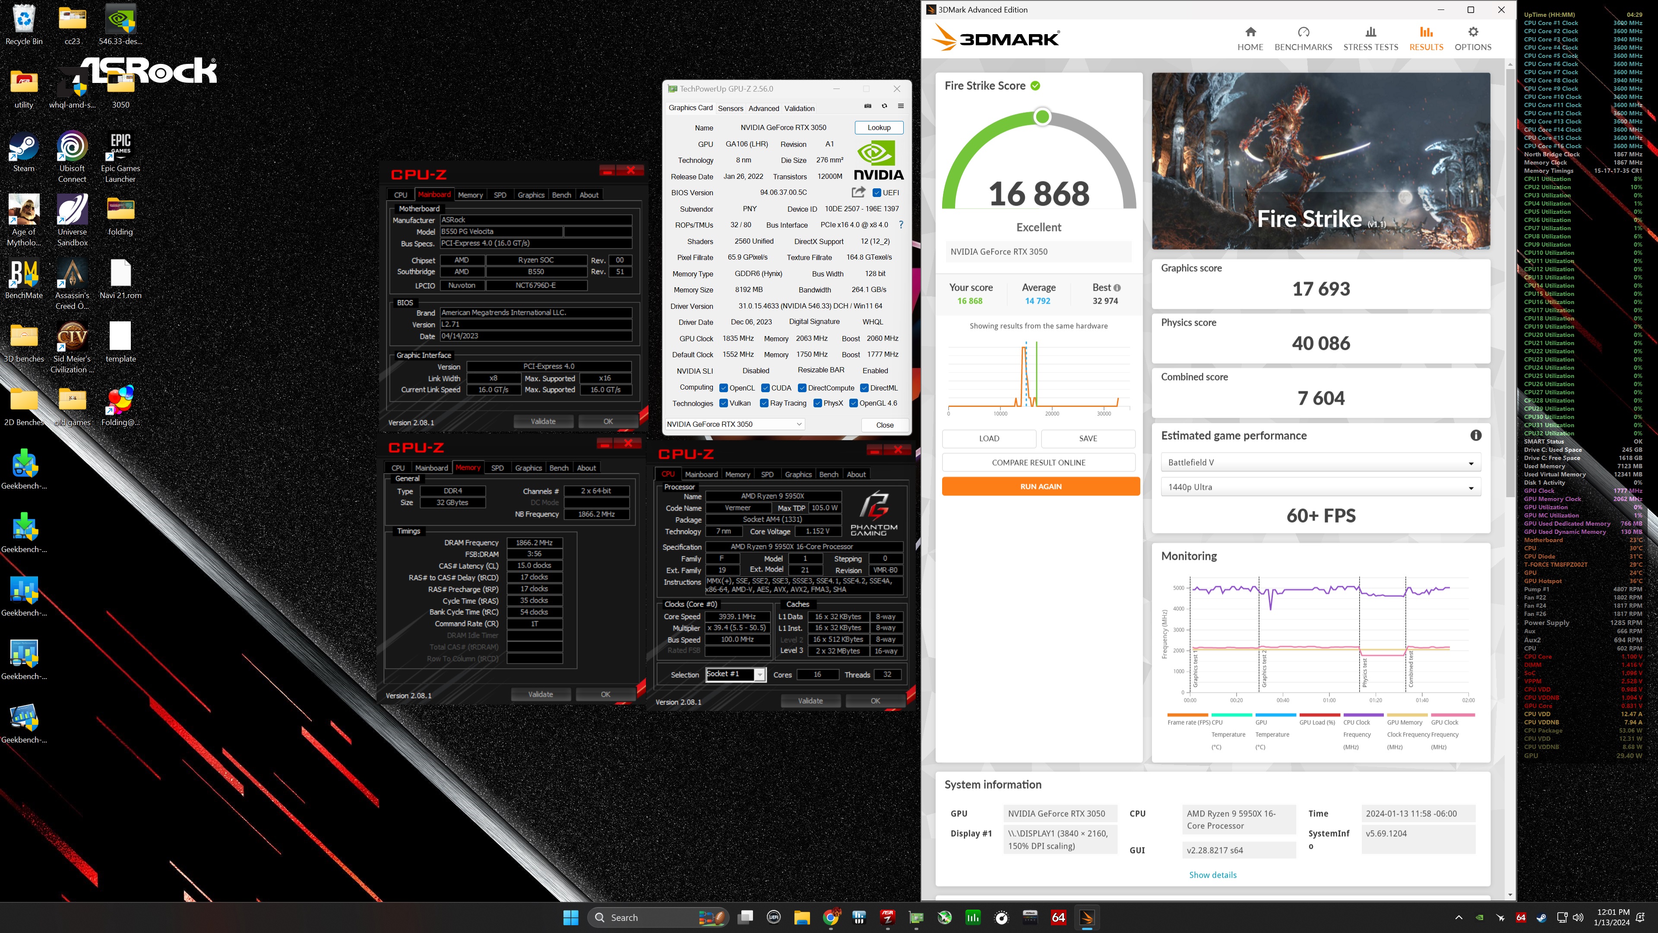Switch to the Advanced tab in GPU-Z

[x=764, y=108]
